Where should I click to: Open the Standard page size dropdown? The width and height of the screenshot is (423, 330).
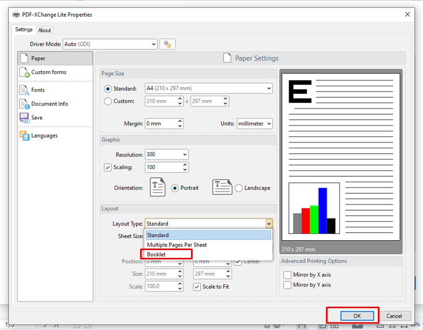point(268,88)
